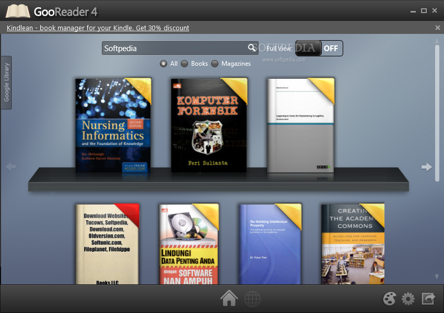Go to previous shelf page arrow
Viewport: 444px width, 313px height.
(x=10, y=166)
